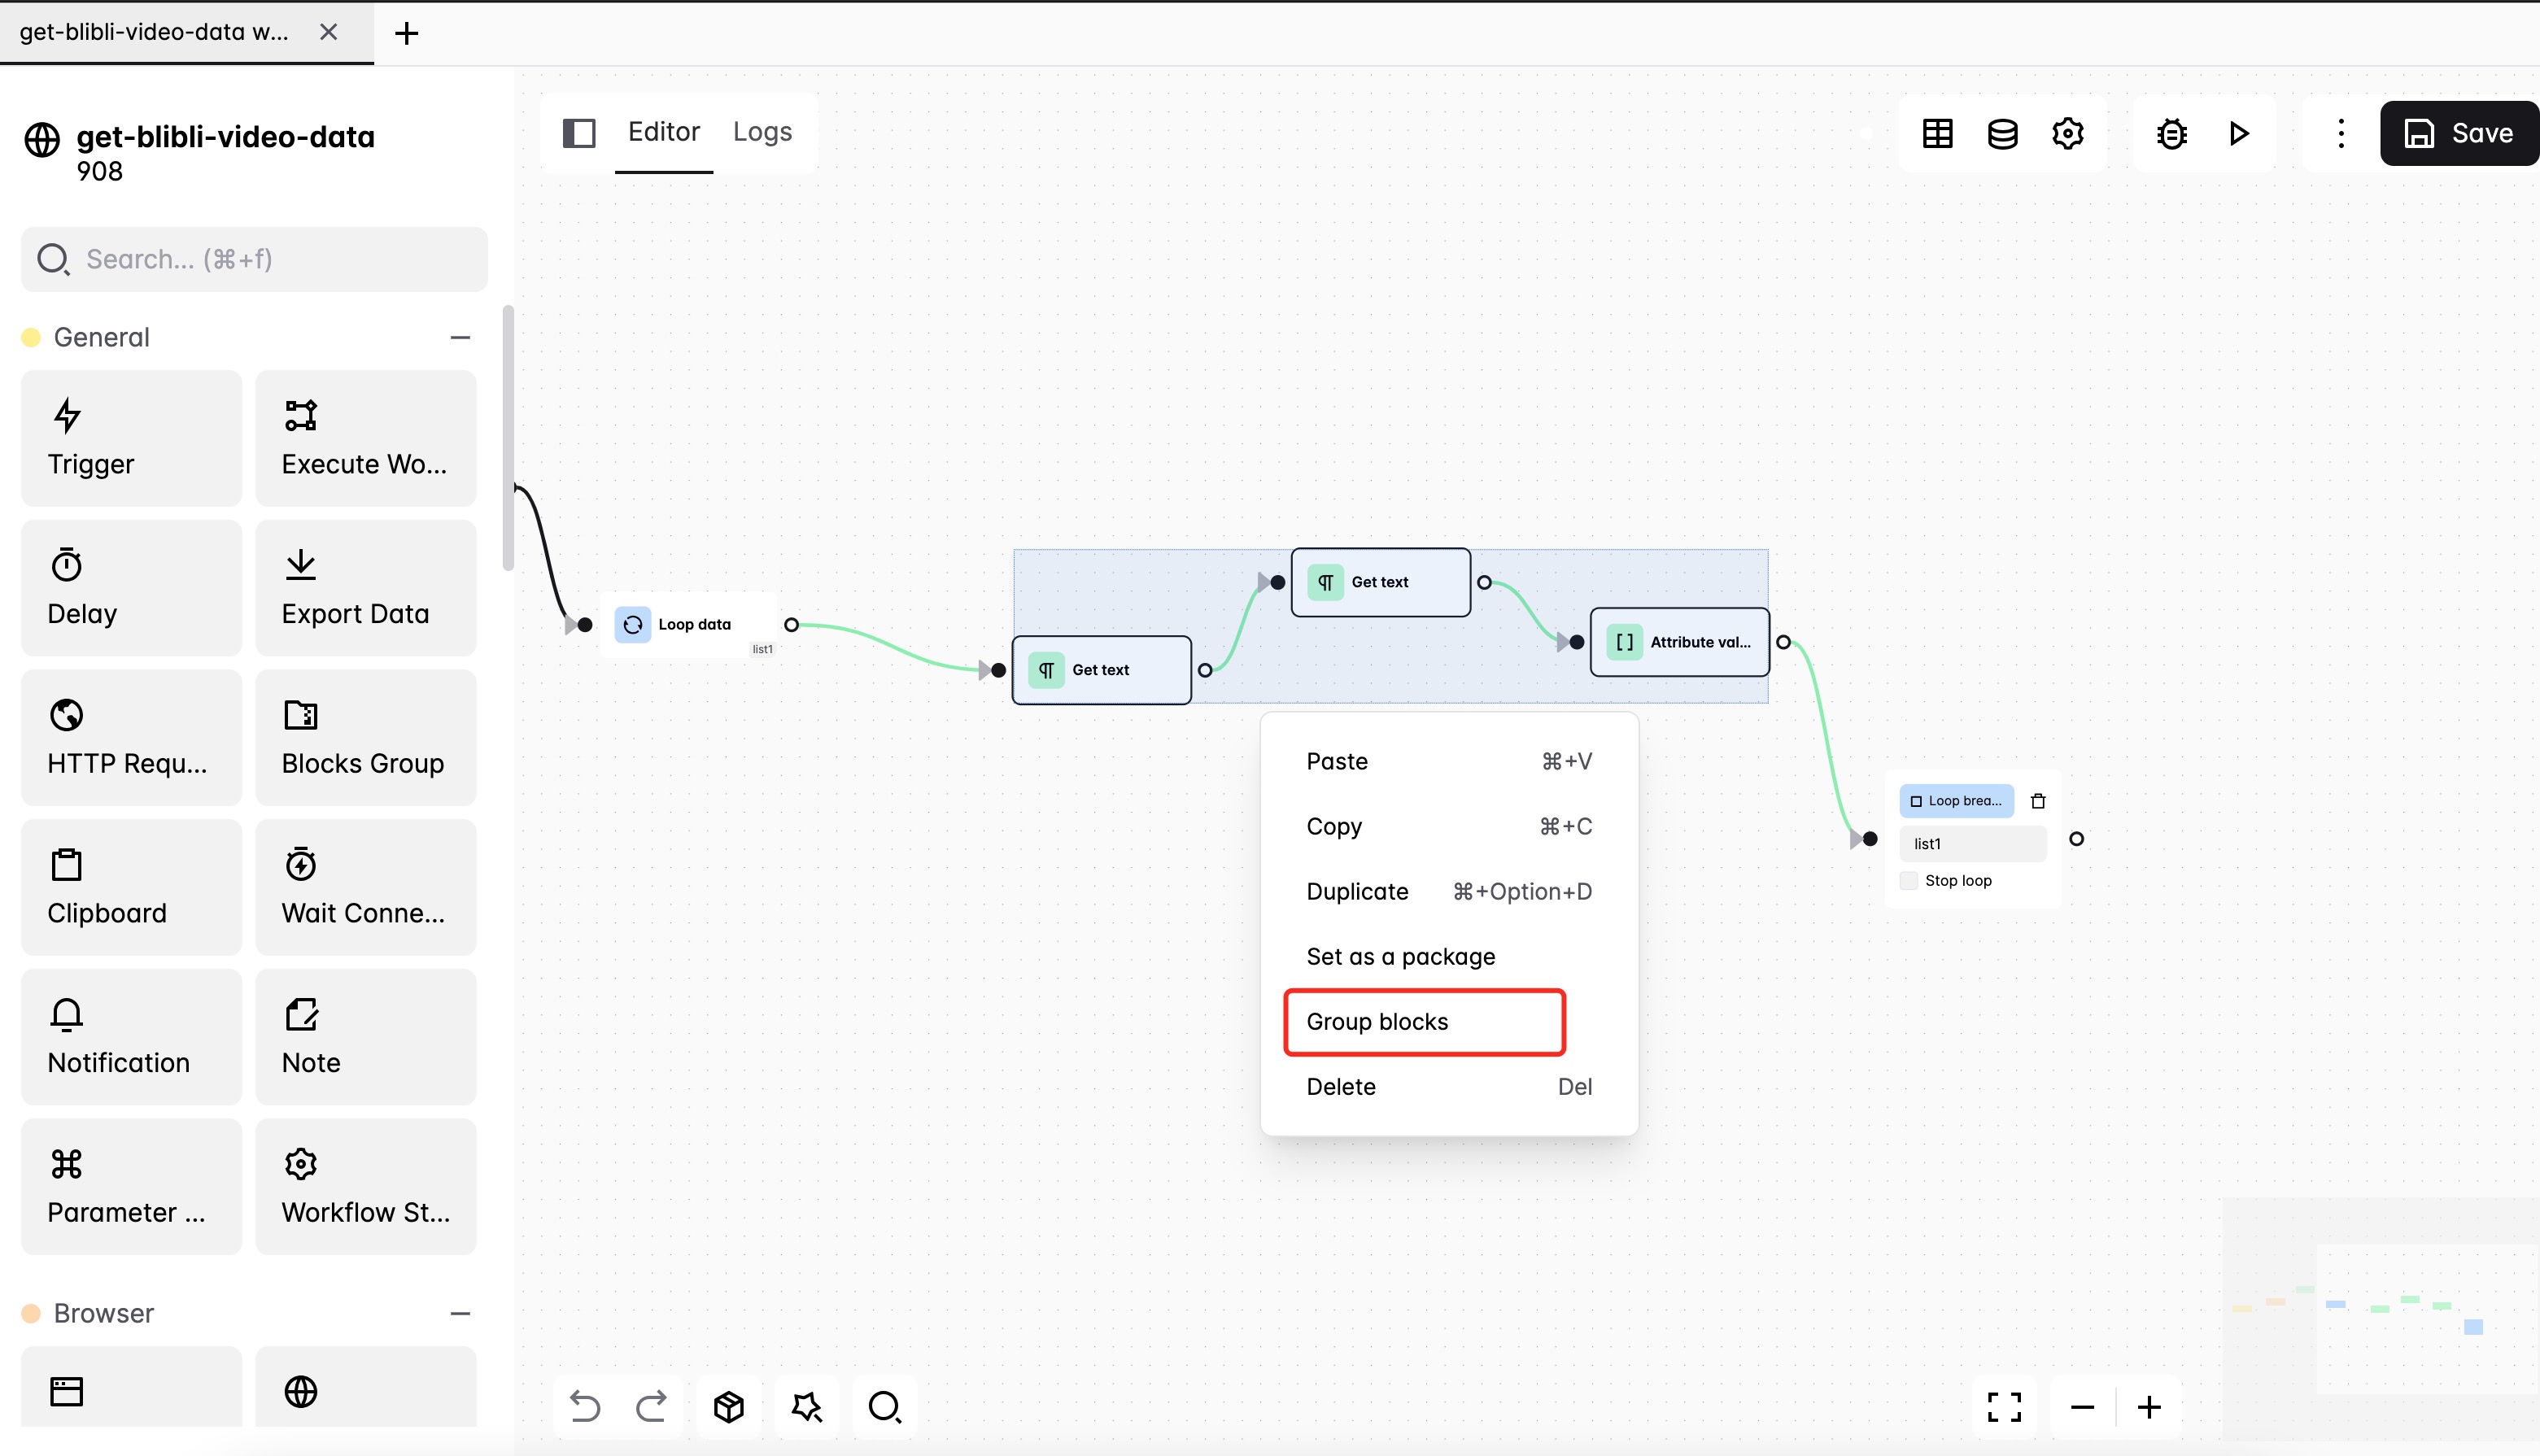Select the HTTP Request block

pos(131,738)
